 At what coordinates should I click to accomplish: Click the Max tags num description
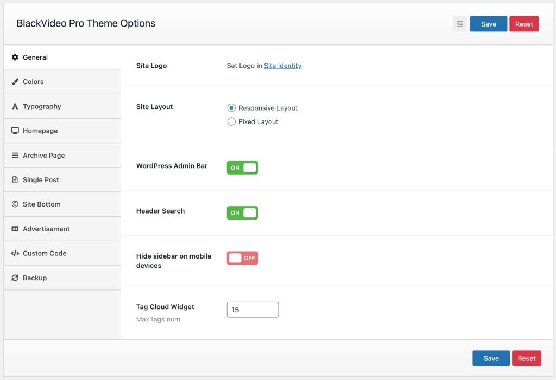pyautogui.click(x=158, y=319)
